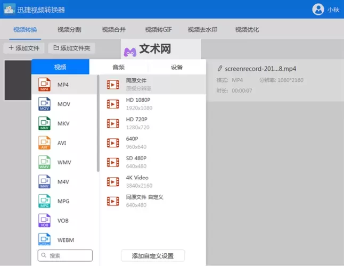
Task: Click the search magnifier icon
Action: (x=44, y=255)
